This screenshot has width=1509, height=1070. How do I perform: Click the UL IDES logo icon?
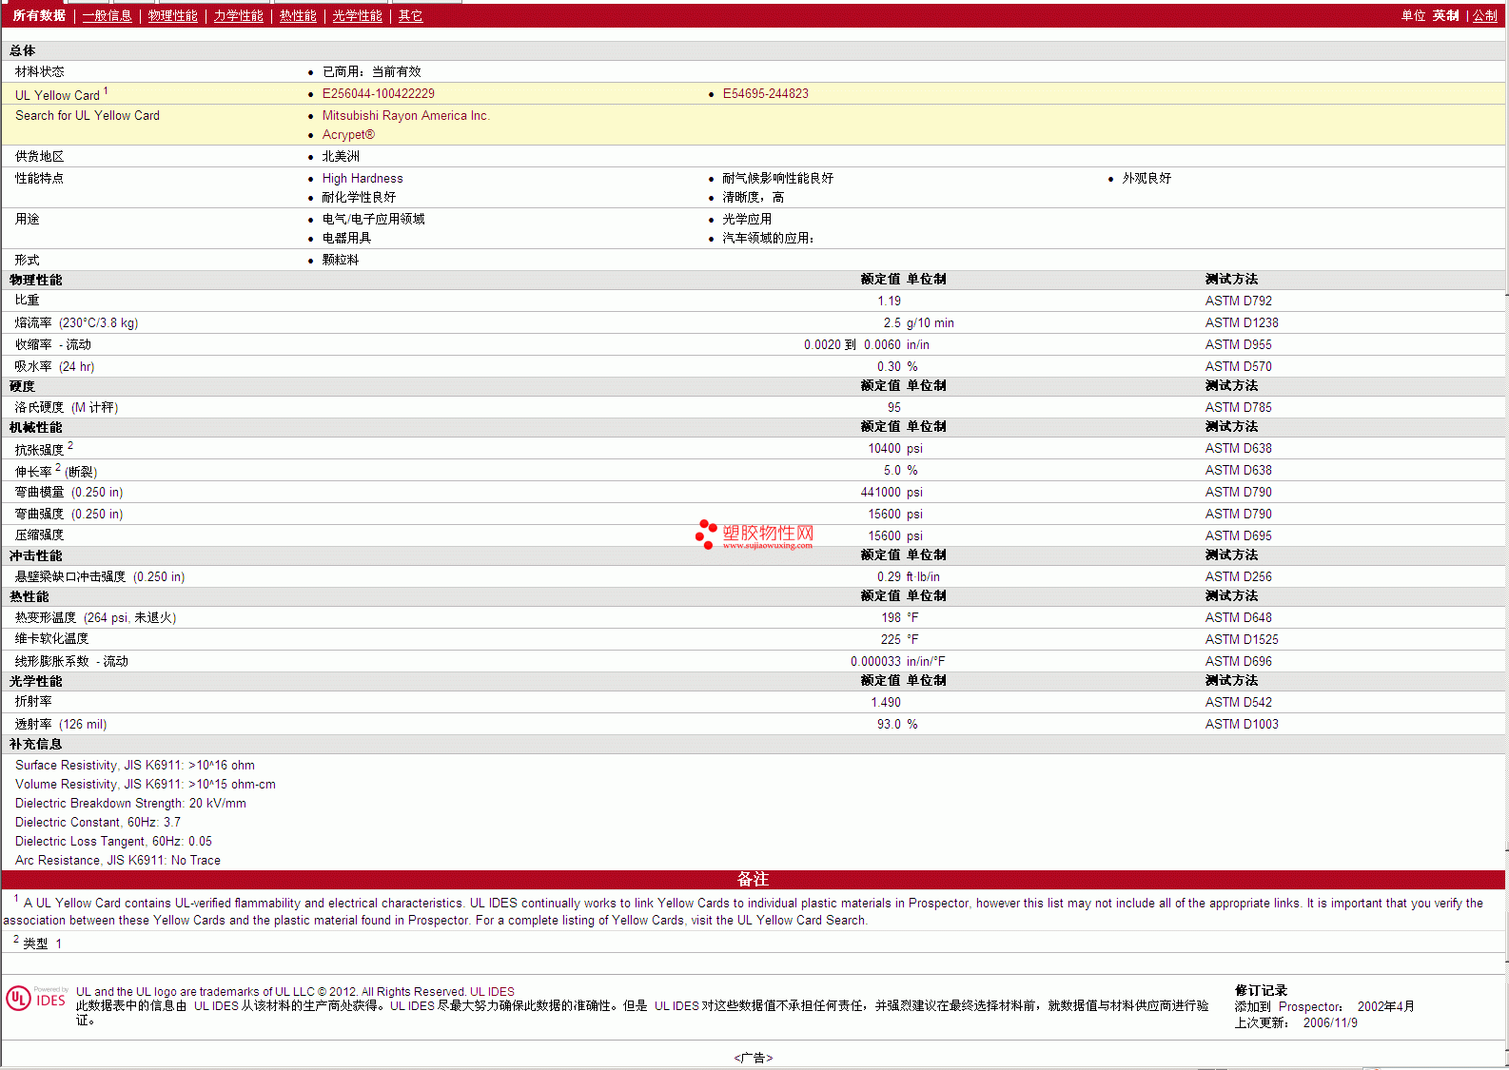pyautogui.click(x=35, y=999)
